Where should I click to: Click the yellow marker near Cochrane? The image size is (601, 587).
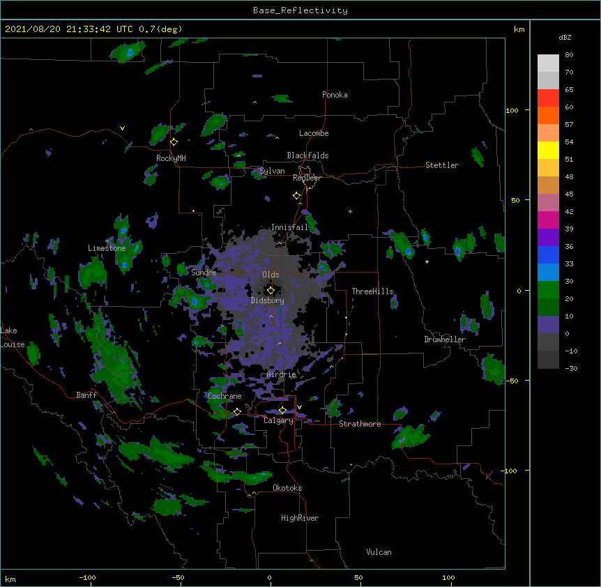point(237,411)
